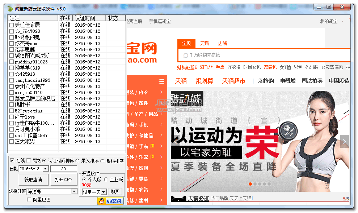Choose 个人版 radio option
The image size is (358, 213).
[x=84, y=179]
